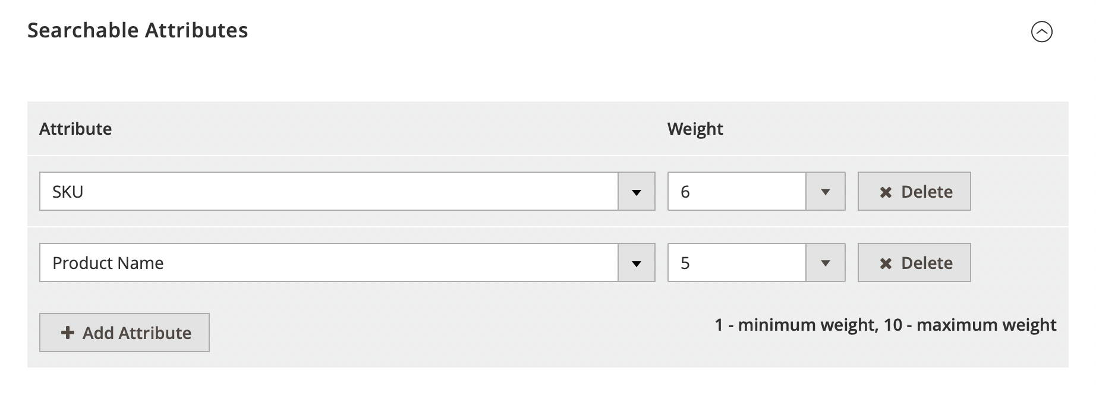Click the X icon in SKU row's Delete
The image size is (1096, 399).
point(886,192)
